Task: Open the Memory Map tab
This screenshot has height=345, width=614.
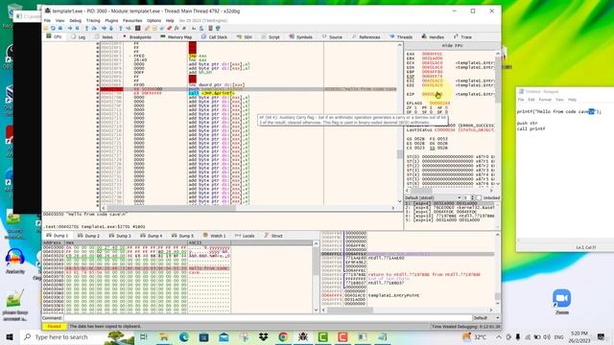Action: tap(177, 36)
